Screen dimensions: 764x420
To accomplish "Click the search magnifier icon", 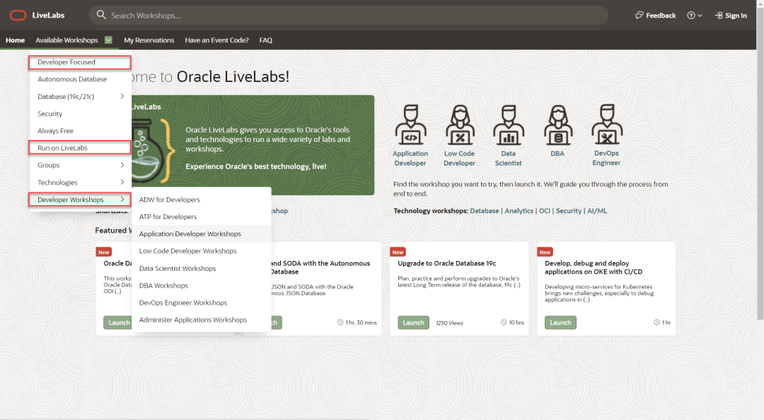I will click(101, 15).
